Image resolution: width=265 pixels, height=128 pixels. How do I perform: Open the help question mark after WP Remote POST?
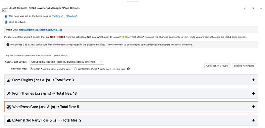[128, 69]
